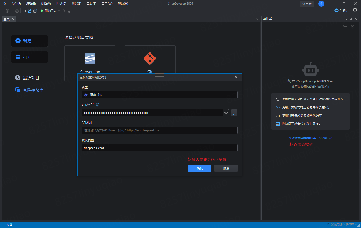Screen dimensions: 361x228
Task: Pin the AI助手 panel
Action: [351, 19]
